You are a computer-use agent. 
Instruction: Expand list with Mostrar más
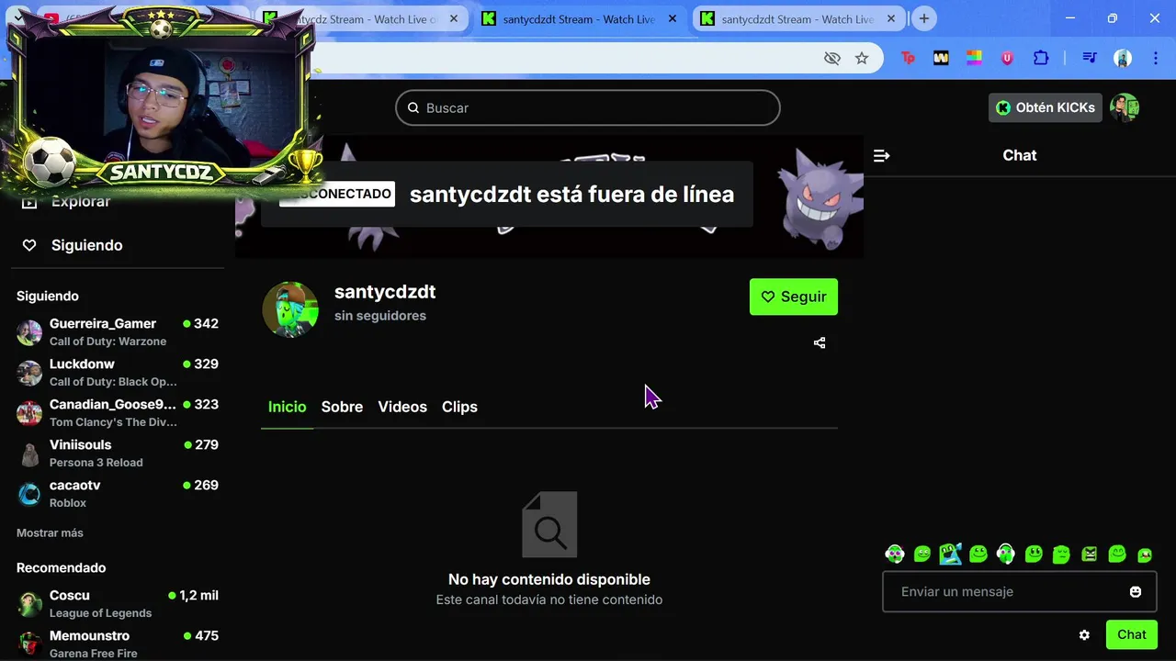(x=50, y=532)
